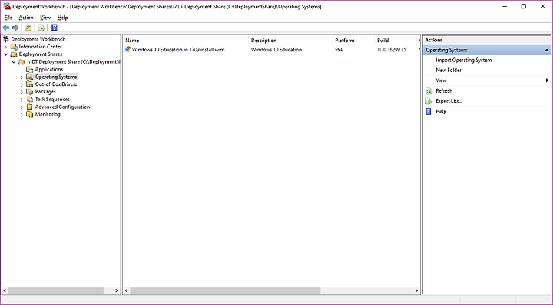Open the View submenu arrow in Actions
This screenshot has height=305, width=553.
(547, 80)
